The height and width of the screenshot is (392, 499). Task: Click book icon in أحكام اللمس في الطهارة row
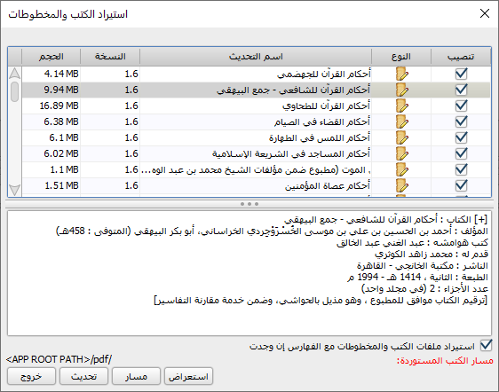(x=402, y=137)
